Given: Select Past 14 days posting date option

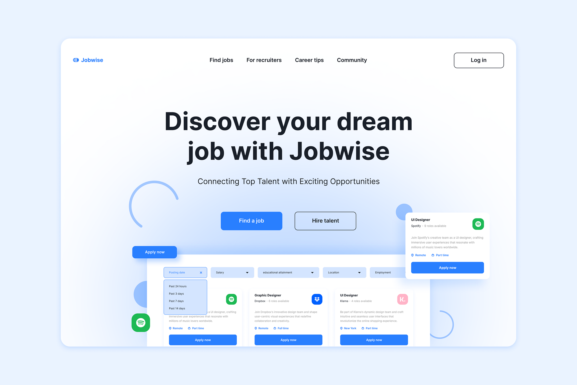Looking at the screenshot, I should pyautogui.click(x=177, y=309).
